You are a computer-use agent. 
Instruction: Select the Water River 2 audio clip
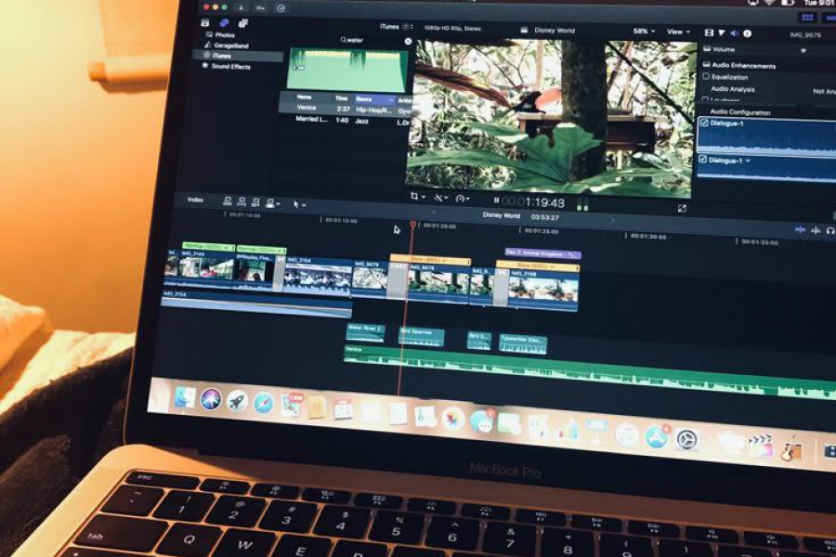[365, 332]
